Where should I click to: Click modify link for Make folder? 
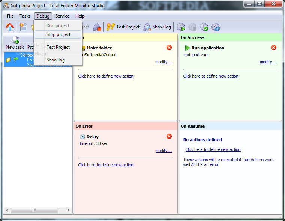(163, 62)
